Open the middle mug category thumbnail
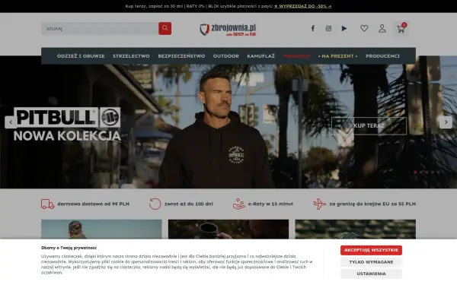Viewport: 457px width, 285px height. pyautogui.click(x=228, y=230)
